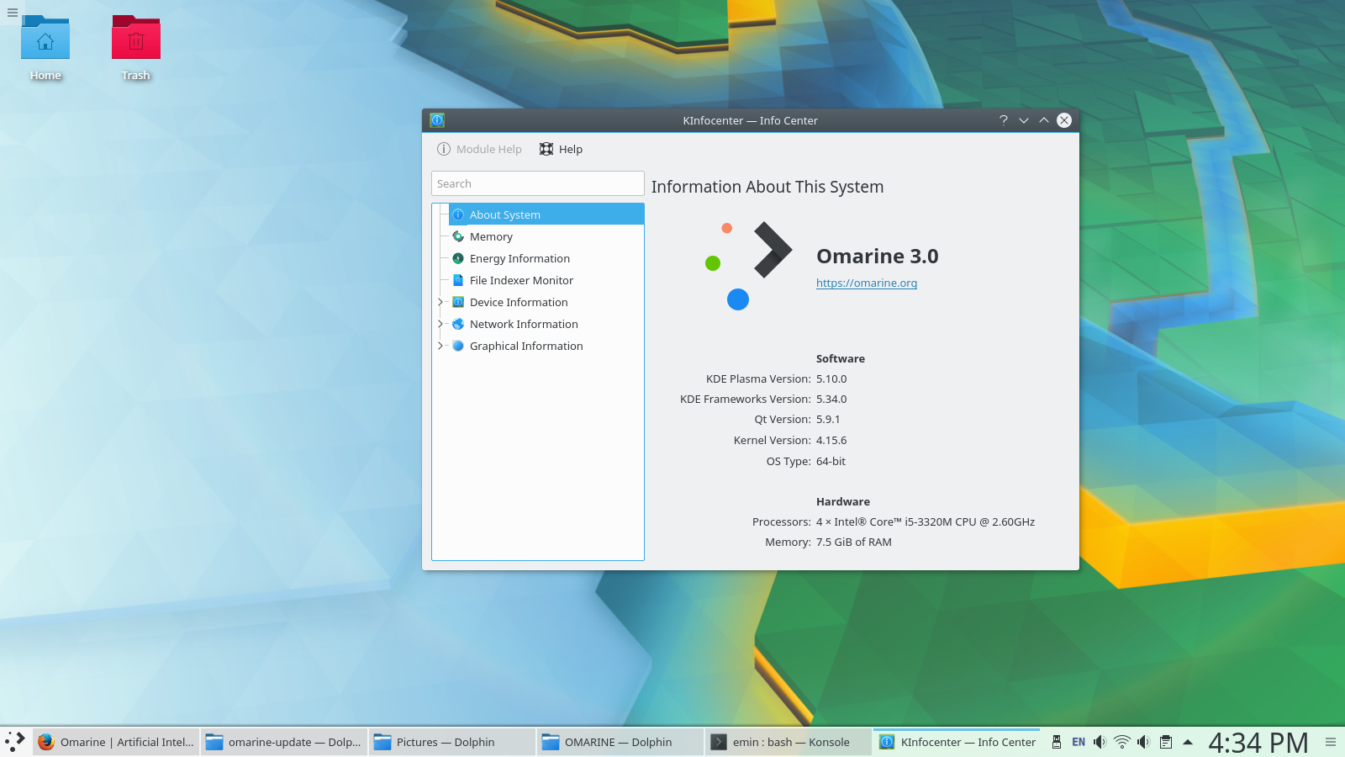This screenshot has width=1345, height=757.
Task: Click the first volume speaker tray icon
Action: [x=1100, y=742]
